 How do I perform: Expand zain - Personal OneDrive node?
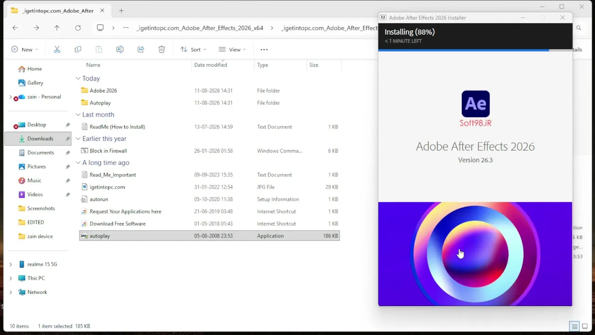[x=11, y=97]
